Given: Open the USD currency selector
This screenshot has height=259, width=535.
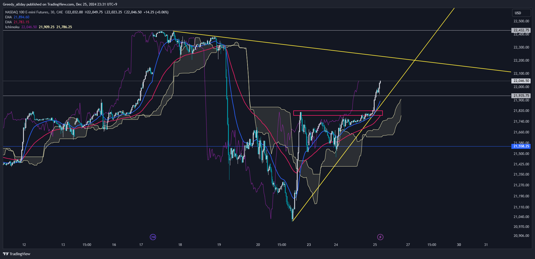Looking at the screenshot, I should click(521, 13).
